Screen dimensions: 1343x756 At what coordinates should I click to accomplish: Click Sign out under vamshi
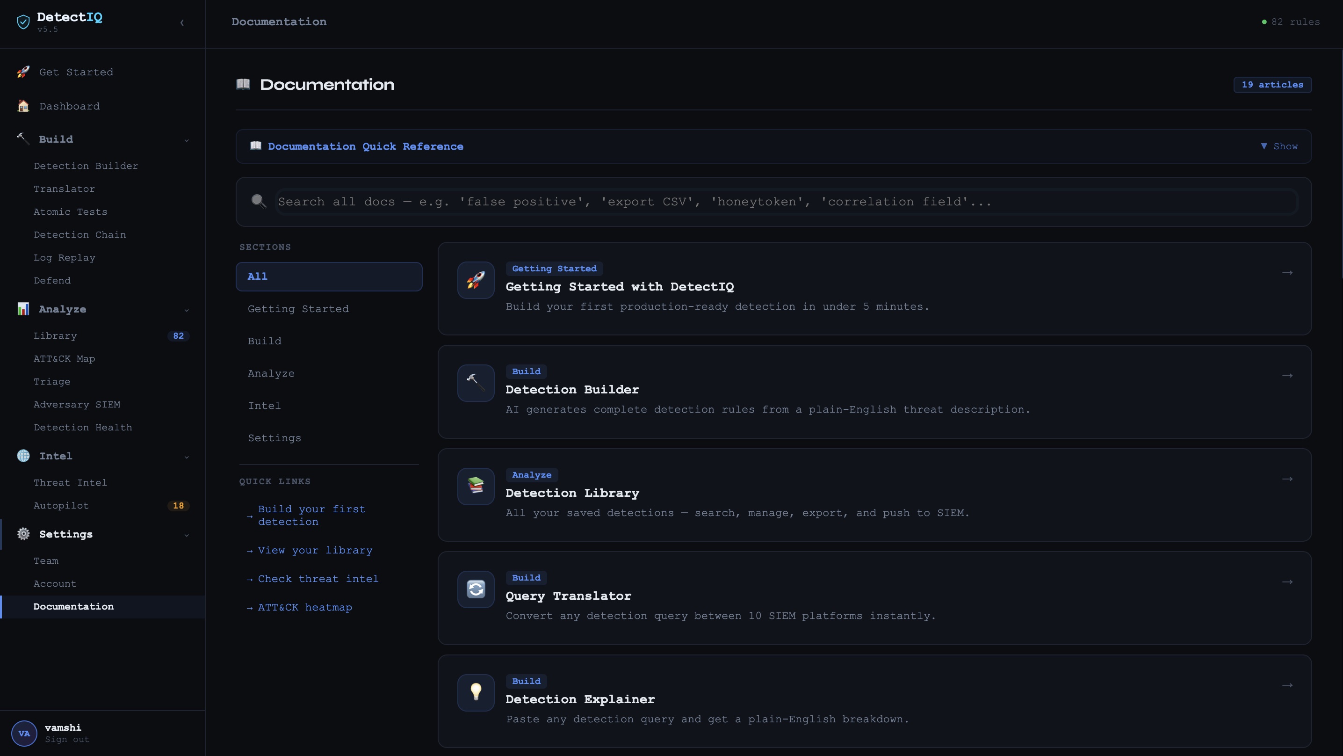pyautogui.click(x=67, y=739)
